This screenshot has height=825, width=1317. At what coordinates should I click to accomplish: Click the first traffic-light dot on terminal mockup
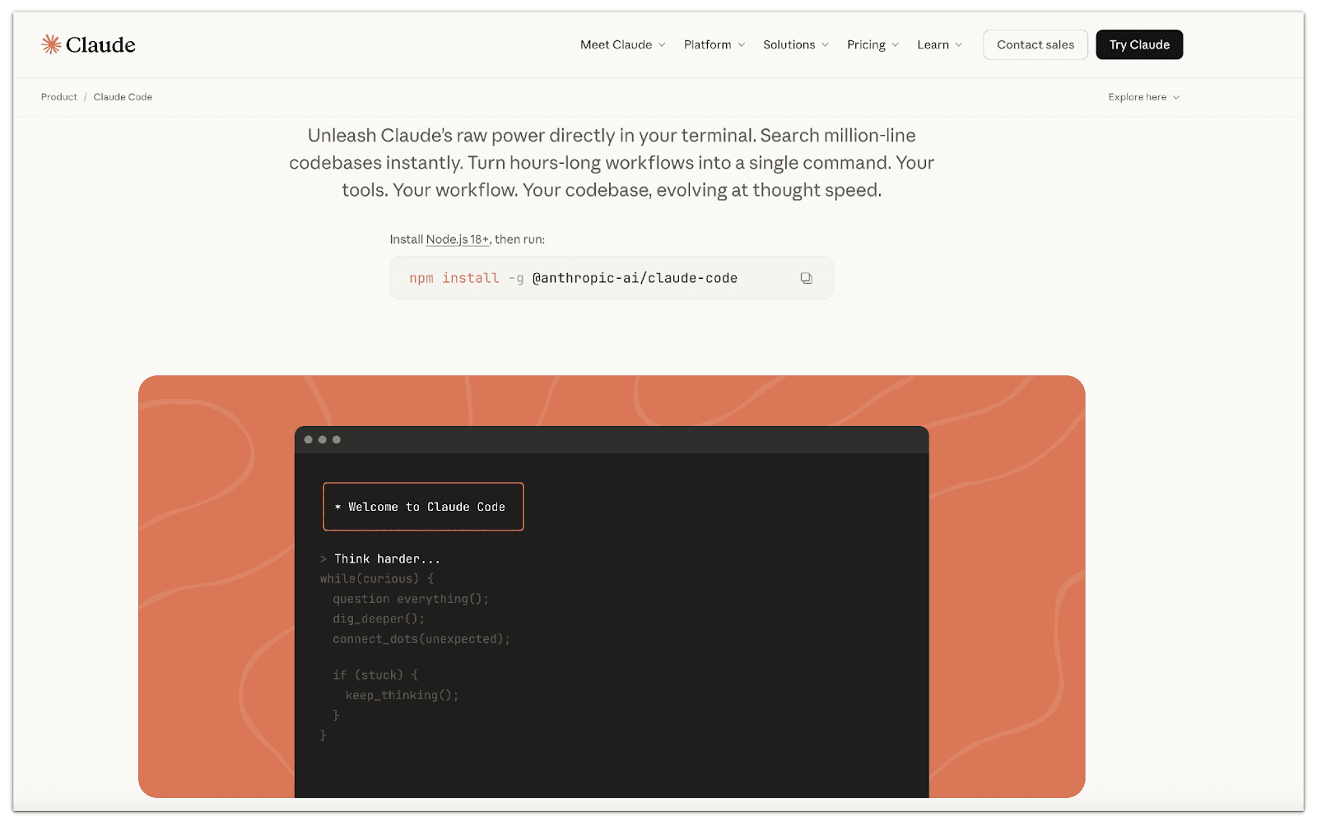pyautogui.click(x=309, y=439)
